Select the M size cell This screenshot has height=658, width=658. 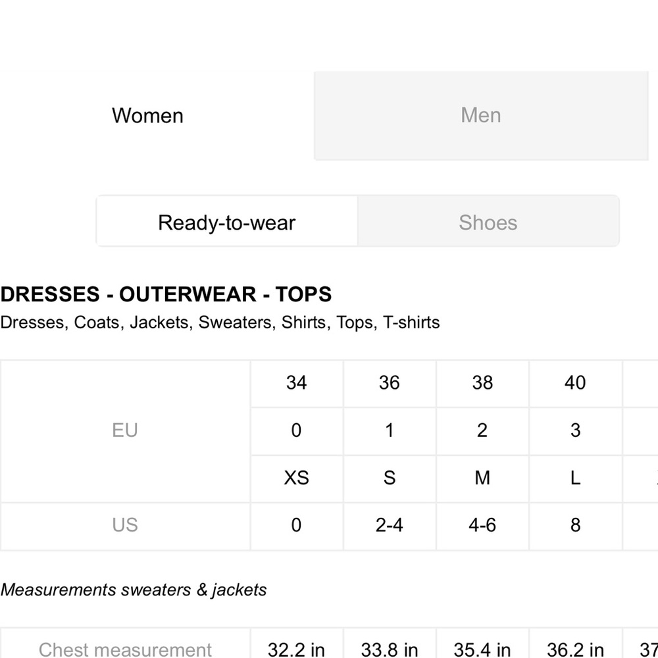[482, 478]
